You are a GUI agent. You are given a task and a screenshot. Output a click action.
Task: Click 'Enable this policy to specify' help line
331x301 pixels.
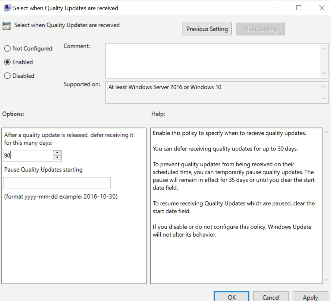(x=229, y=133)
